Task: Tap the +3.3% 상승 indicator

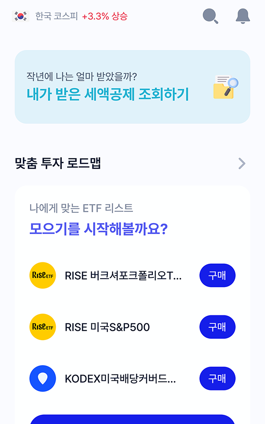Action: click(x=105, y=17)
